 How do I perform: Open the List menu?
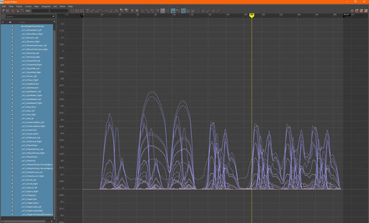[55, 6]
